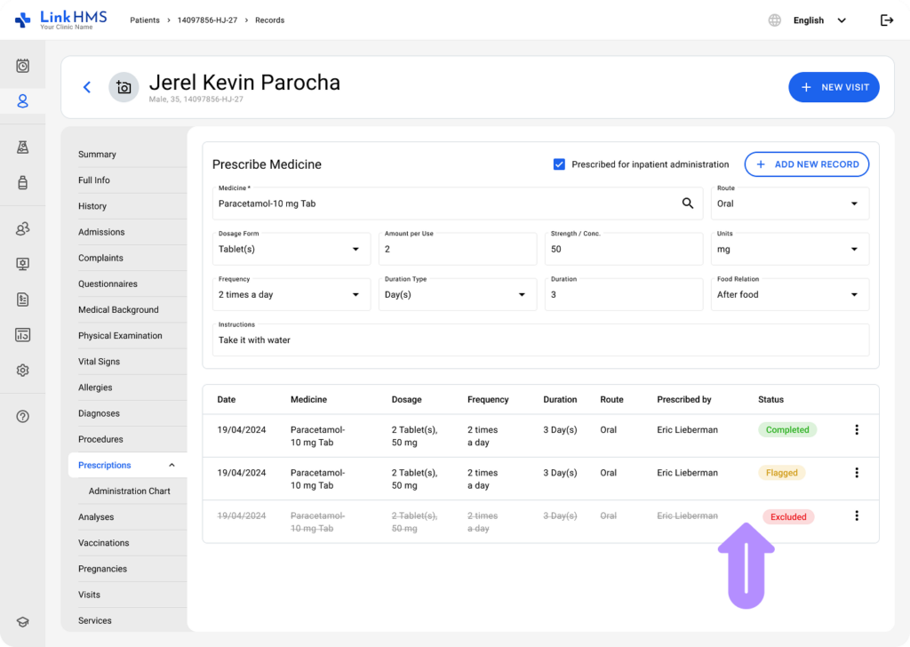Open the settings gear in sidebar

tap(23, 371)
